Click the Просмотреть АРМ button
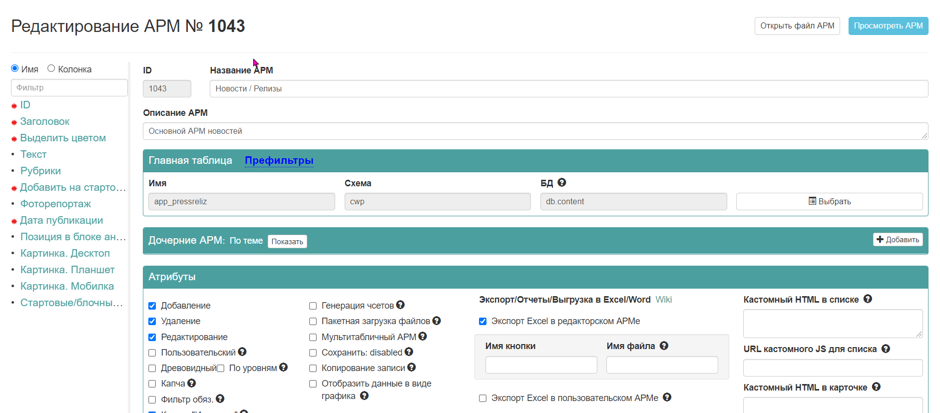 coord(888,26)
